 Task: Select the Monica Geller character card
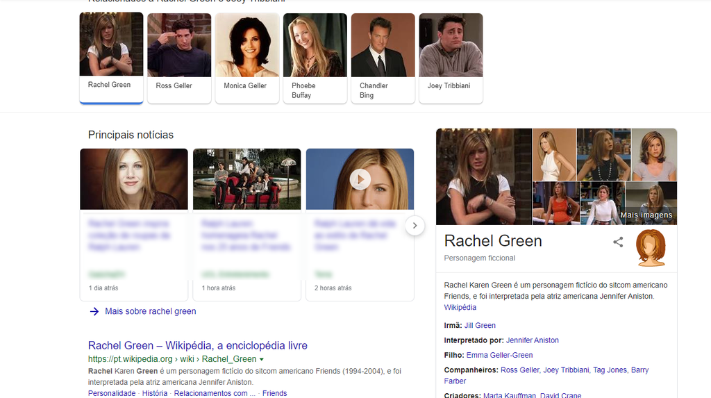click(x=247, y=58)
